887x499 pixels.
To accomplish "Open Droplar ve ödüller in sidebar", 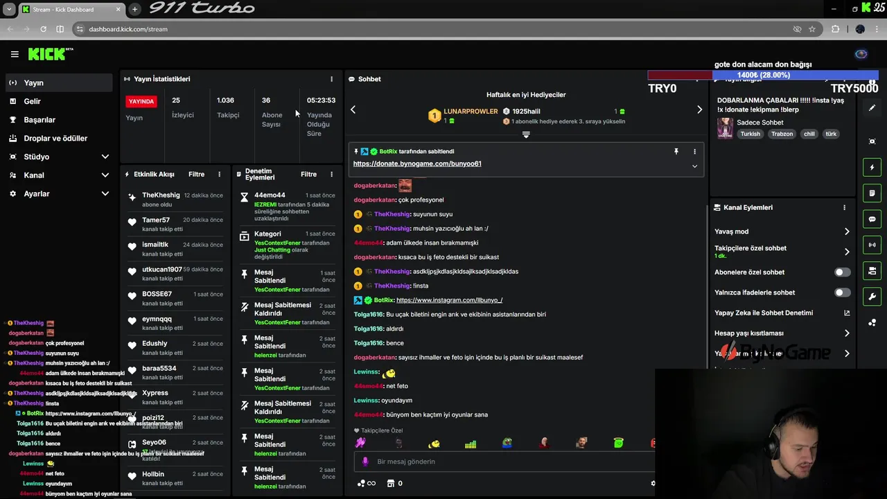I will (58, 138).
